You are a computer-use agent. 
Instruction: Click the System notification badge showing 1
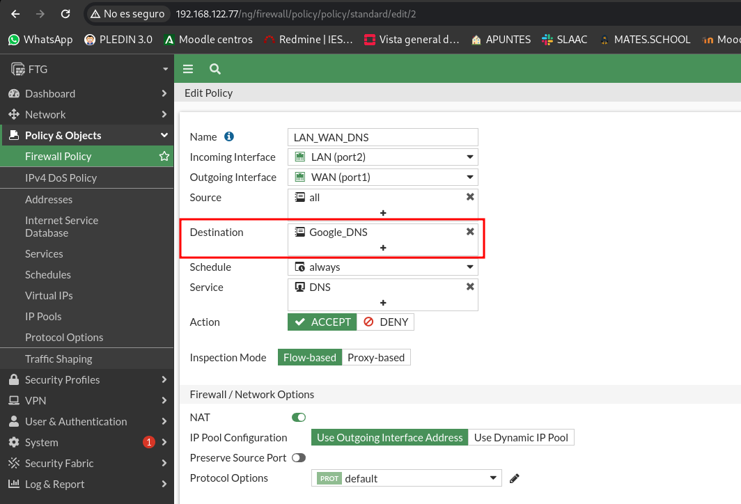tap(149, 442)
